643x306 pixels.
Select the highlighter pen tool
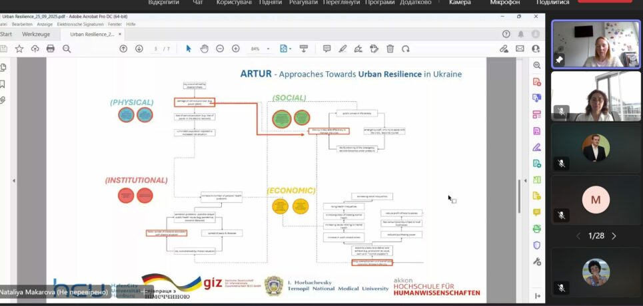342,49
